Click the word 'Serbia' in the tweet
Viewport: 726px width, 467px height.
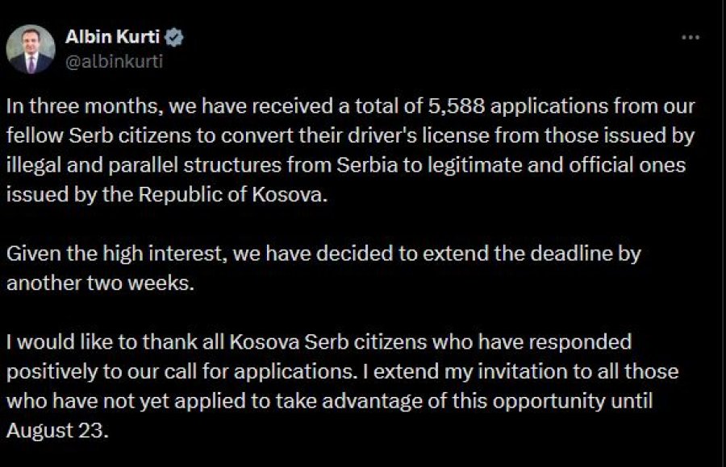coord(367,165)
